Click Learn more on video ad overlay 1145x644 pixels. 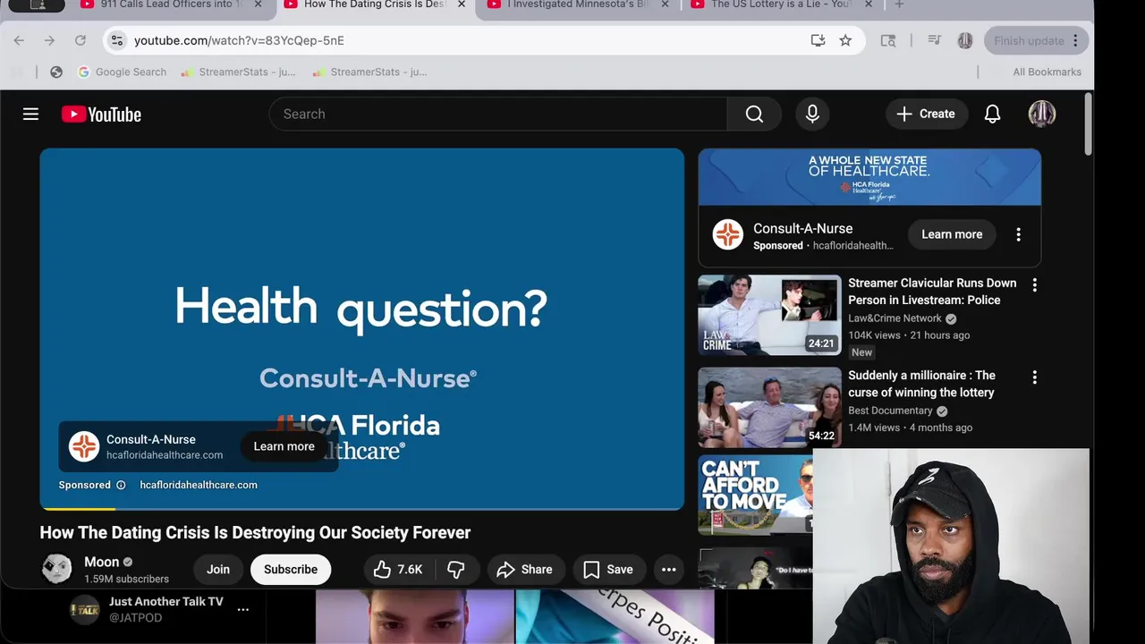284,446
